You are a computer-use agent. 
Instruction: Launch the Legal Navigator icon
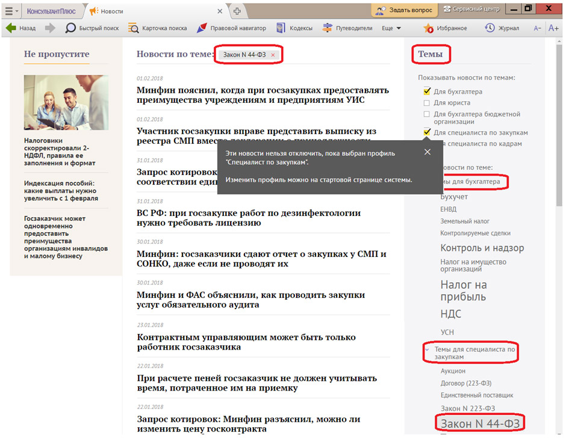[x=202, y=28]
